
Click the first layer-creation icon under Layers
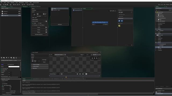pyautogui.click(x=2, y=58)
